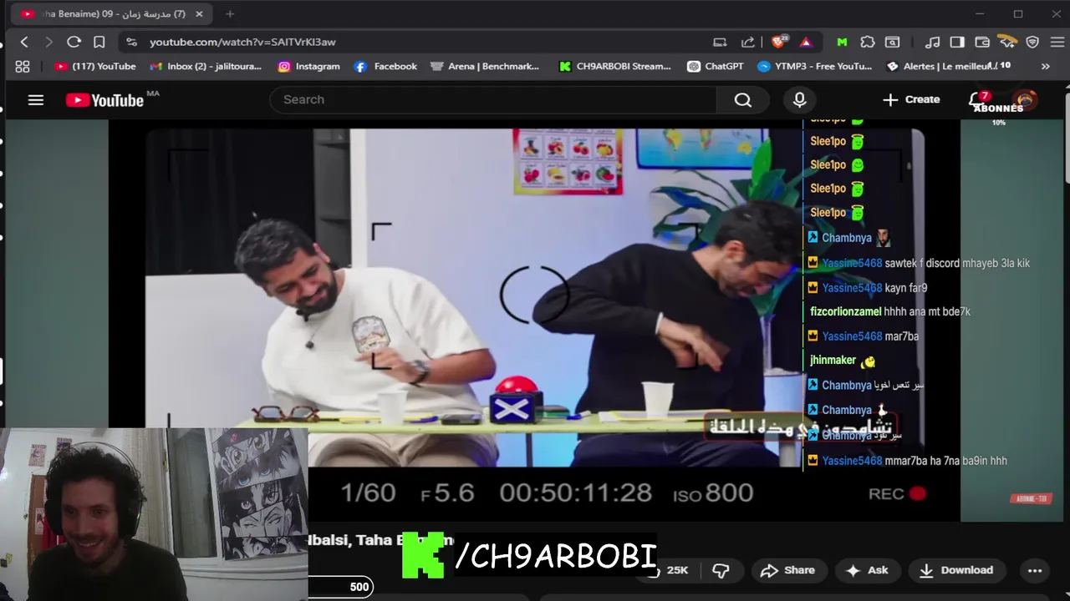Image resolution: width=1070 pixels, height=601 pixels.
Task: Close the YouTube browser tab
Action: [x=198, y=14]
